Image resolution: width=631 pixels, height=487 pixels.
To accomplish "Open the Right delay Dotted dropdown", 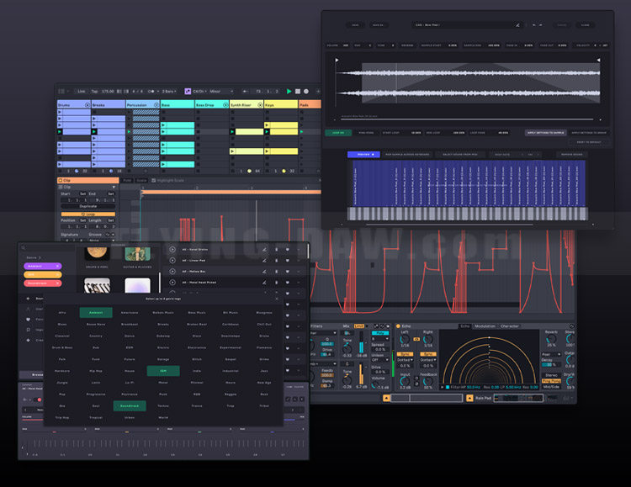I will click(x=427, y=360).
